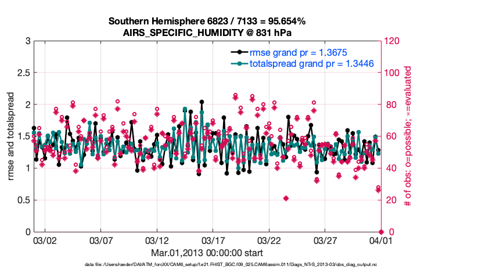The width and height of the screenshot is (482, 273).
Task: Click the 04/01 x-axis tick label
Action: (x=380, y=240)
